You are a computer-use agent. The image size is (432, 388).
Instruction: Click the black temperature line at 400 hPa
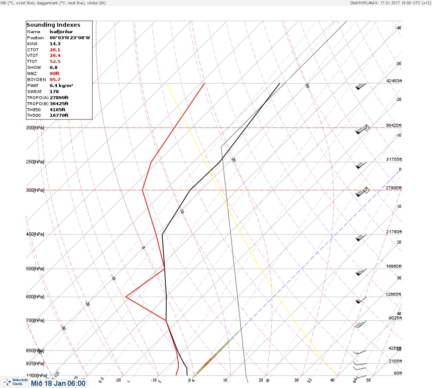pyautogui.click(x=162, y=234)
